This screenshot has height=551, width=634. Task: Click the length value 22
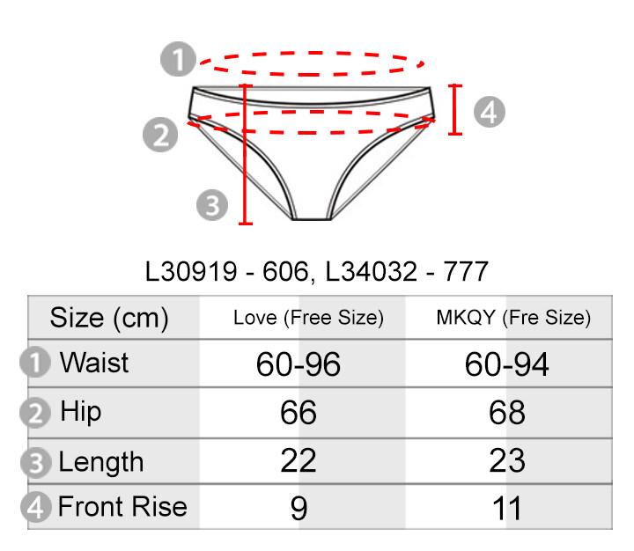[x=299, y=461]
